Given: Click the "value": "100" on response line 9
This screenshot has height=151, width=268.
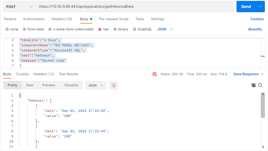Looking at the screenshot, I should click(x=58, y=136).
